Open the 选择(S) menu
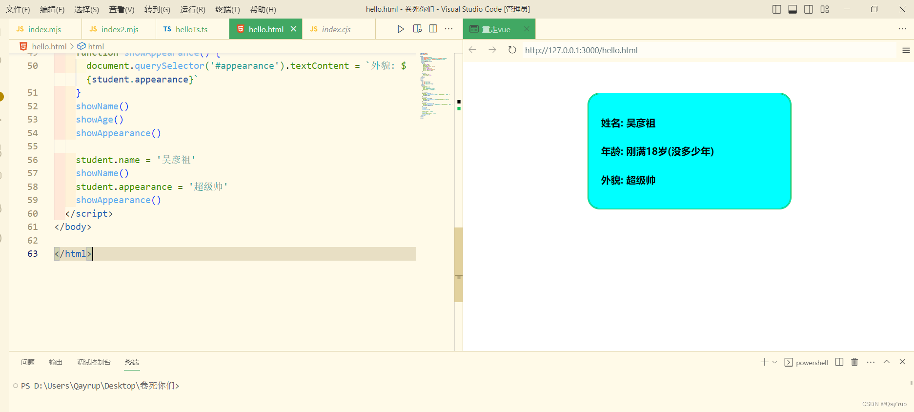Viewport: 914px width, 412px height. (x=86, y=9)
